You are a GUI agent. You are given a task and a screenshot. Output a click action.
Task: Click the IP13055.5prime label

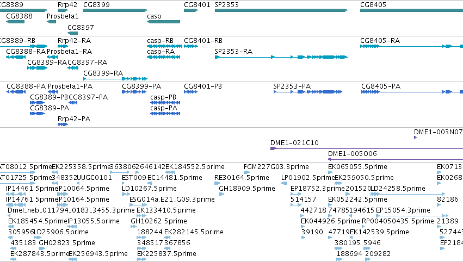click(94, 221)
